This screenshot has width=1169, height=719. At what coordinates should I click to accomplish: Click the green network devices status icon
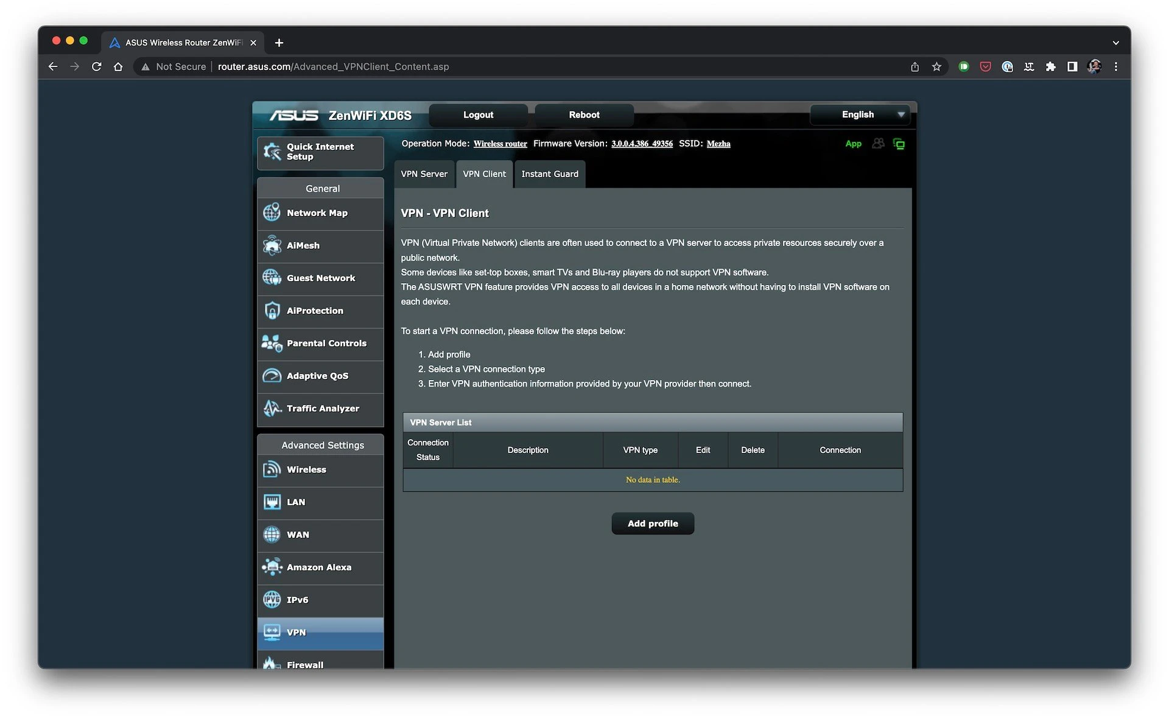pyautogui.click(x=899, y=144)
